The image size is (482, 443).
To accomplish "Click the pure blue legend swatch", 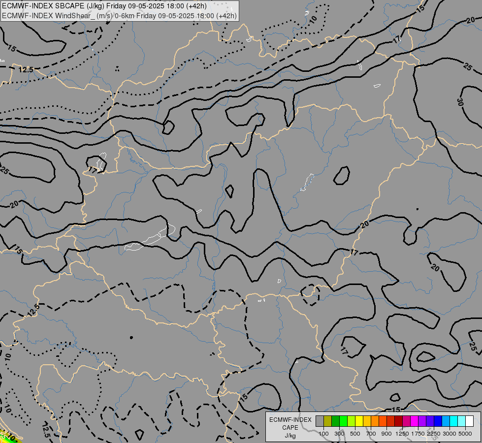I will click(438, 421).
